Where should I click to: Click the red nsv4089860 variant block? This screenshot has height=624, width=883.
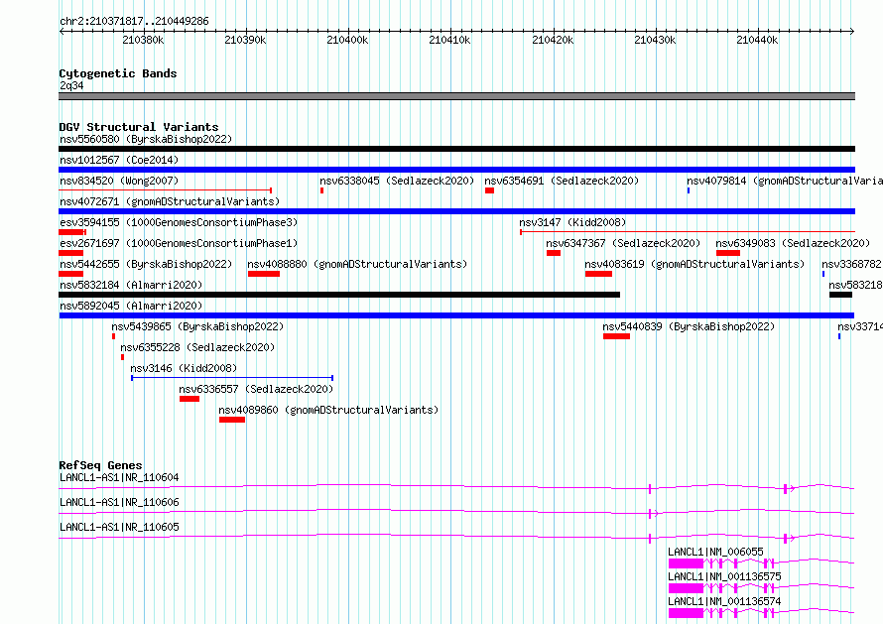232,420
